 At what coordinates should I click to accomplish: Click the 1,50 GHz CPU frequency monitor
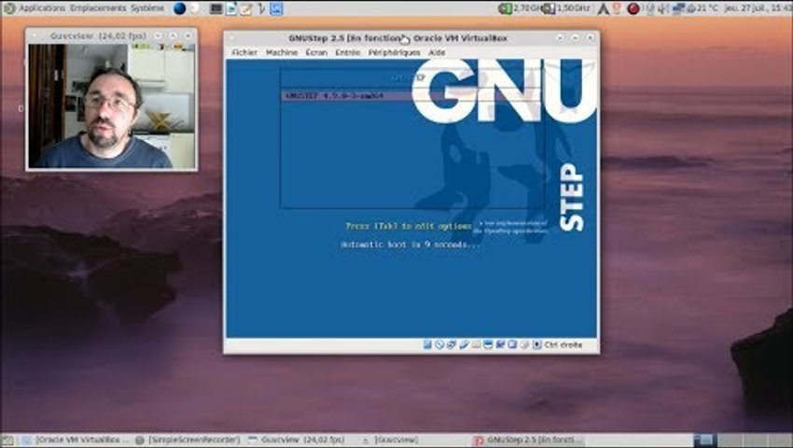coord(566,8)
